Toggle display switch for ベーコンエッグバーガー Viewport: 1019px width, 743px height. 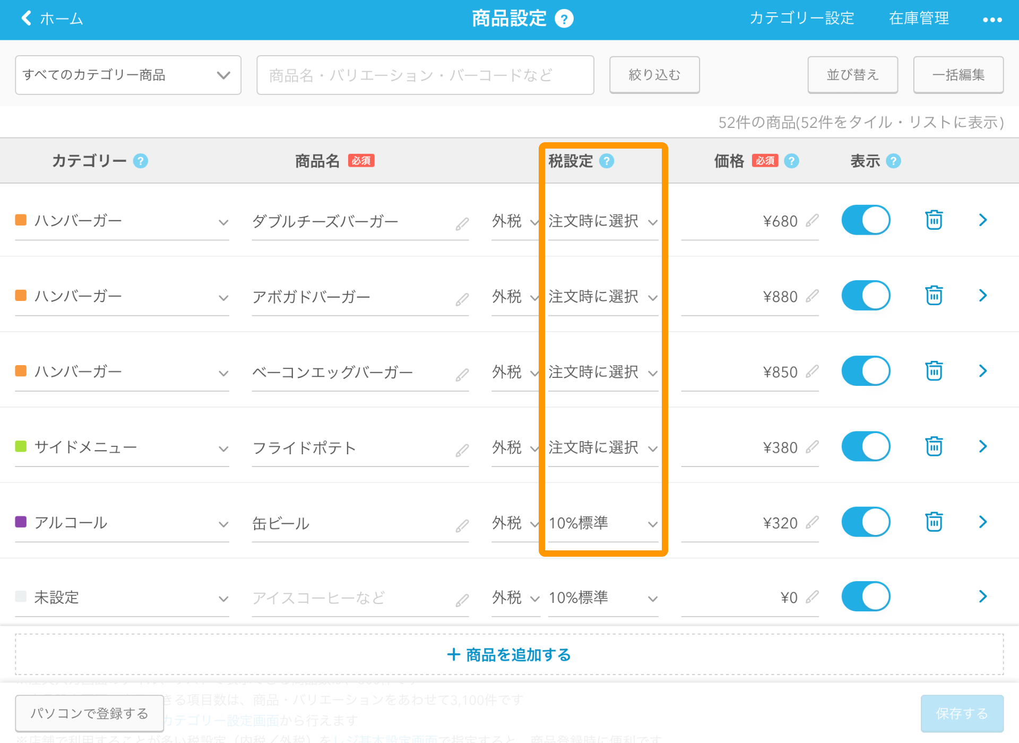[866, 370]
